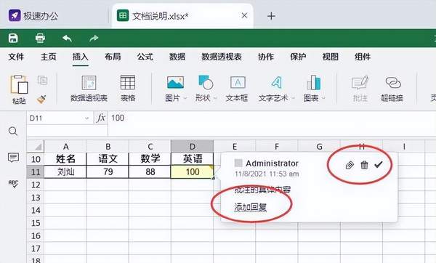Open the 图片 dropdown arrow
Image resolution: width=436 pixels, height=263 pixels.
[185, 98]
